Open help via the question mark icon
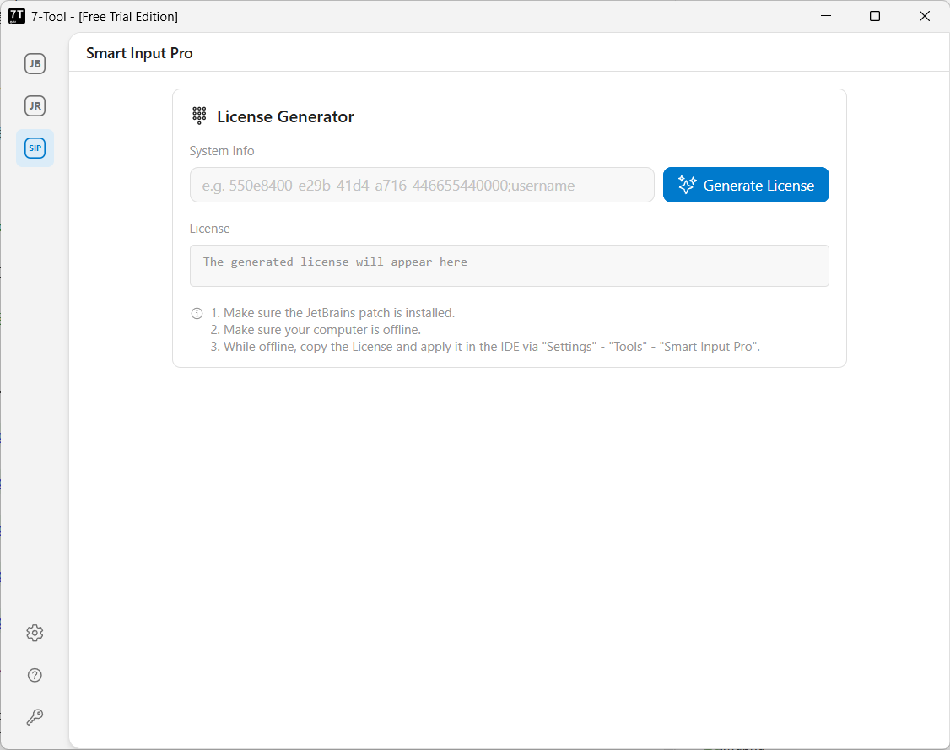The width and height of the screenshot is (950, 750). pos(35,675)
